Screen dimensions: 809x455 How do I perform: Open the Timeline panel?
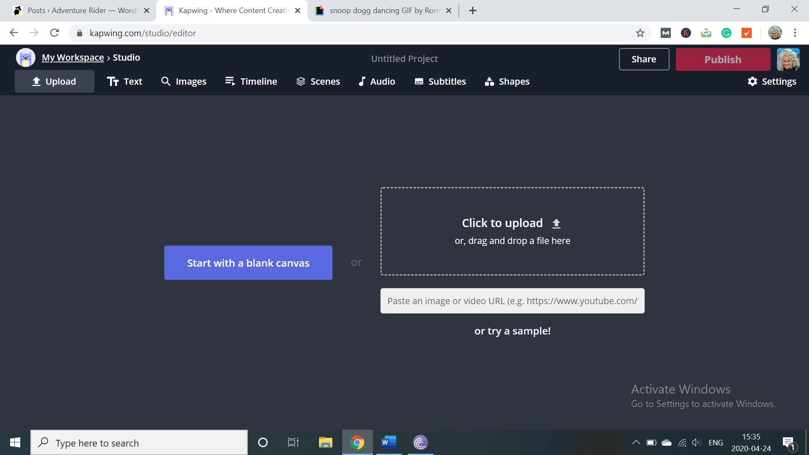pos(251,81)
